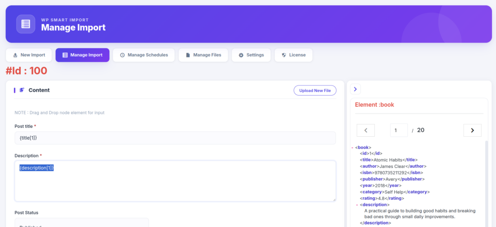The width and height of the screenshot is (496, 227).
Task: Click the description text 'A practical guide'
Action: (420, 214)
